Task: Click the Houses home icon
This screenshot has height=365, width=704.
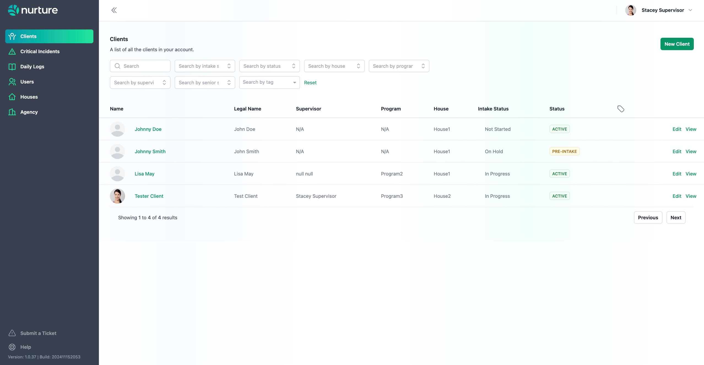Action: point(12,97)
